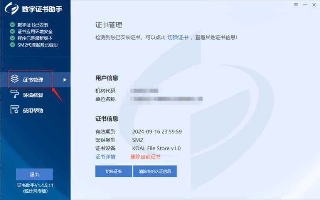Open the 环境修复 sidebar menu item
This screenshot has height=200, width=320.
[x=33, y=95]
